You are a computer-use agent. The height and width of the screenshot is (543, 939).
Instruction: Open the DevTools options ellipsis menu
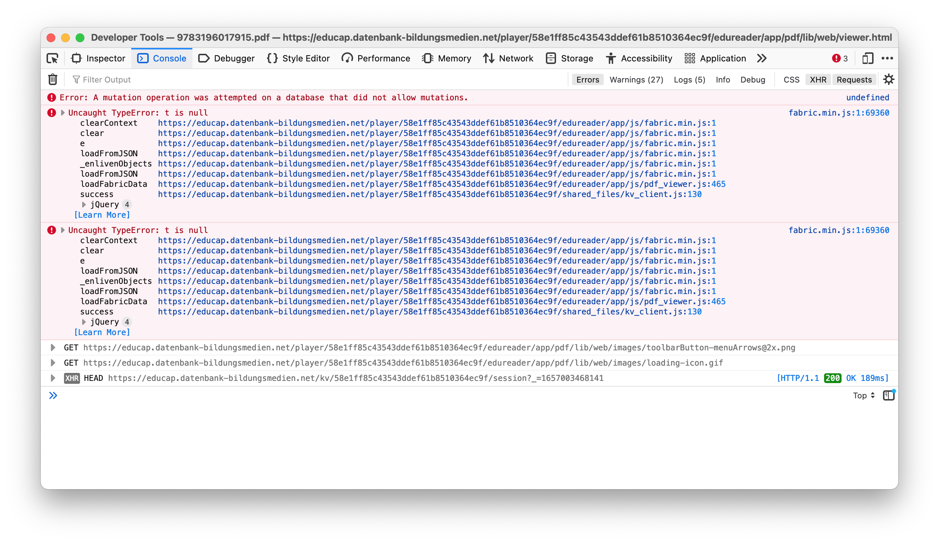tap(887, 59)
